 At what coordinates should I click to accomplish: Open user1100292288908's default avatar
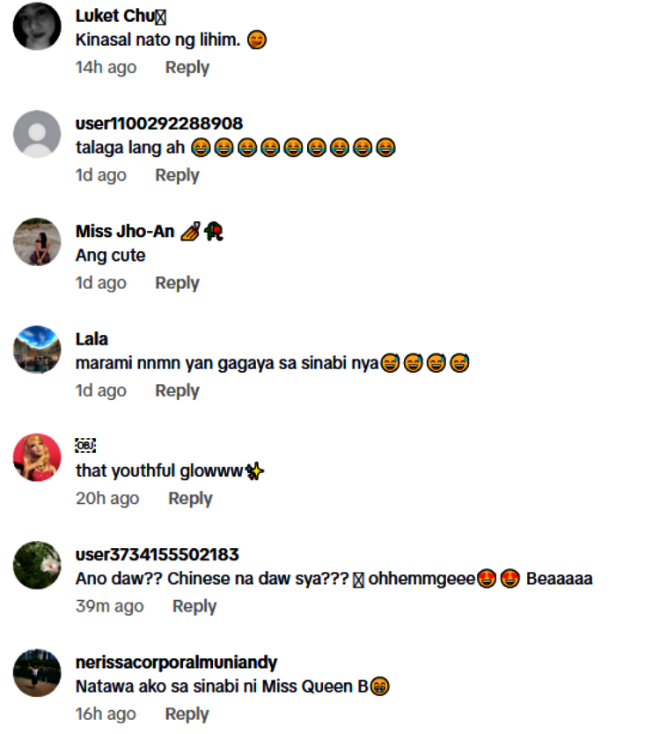click(37, 134)
